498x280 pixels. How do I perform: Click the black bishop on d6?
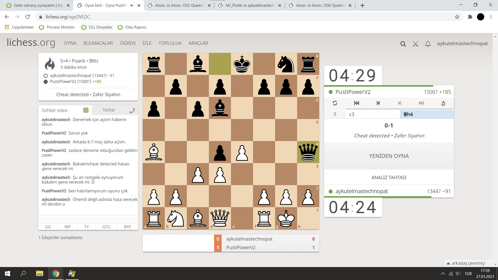pos(220,108)
